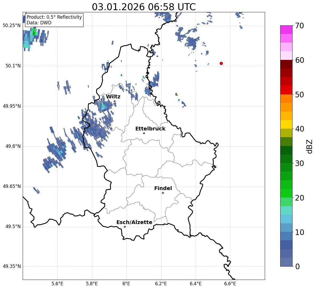316x289 pixels.
Task: Select the Ettelbruck station cross marker
Action: pos(144,133)
